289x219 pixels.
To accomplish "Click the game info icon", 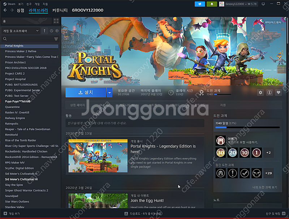I will [x=269, y=93].
